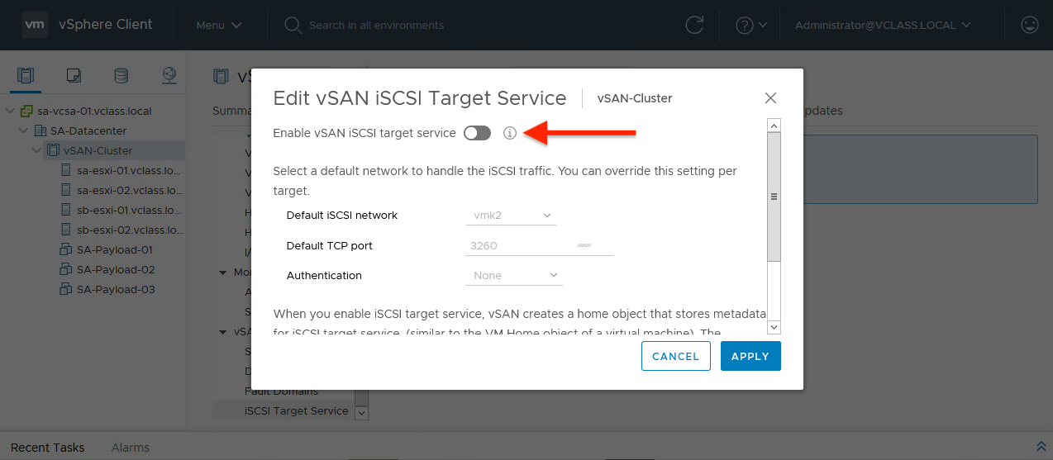Click dialog scrollbar down arrow
Viewport: 1053px width, 460px height.
pos(774,328)
